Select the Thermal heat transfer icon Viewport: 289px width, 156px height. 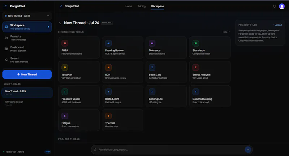click(108, 116)
